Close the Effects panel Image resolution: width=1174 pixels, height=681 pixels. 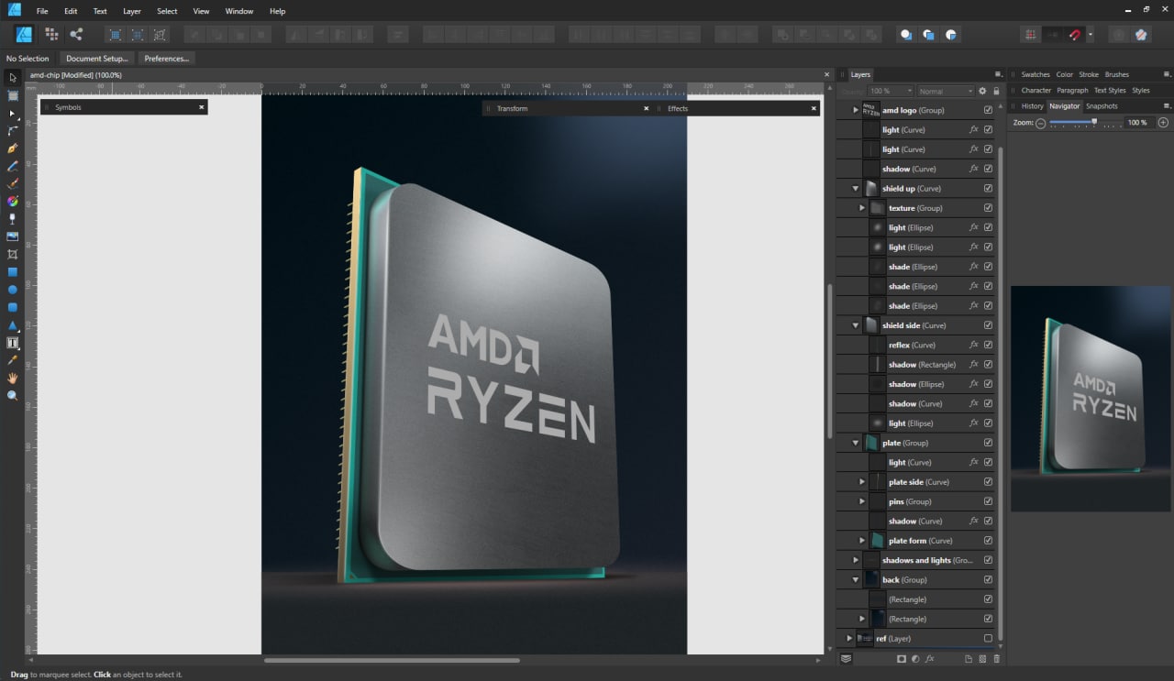tap(814, 108)
